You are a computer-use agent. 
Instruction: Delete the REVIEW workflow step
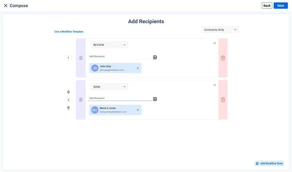point(223,58)
